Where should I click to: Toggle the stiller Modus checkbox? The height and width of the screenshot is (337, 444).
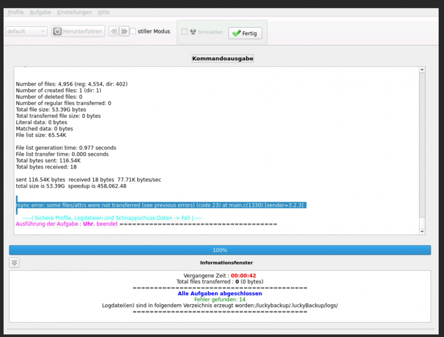click(x=133, y=31)
